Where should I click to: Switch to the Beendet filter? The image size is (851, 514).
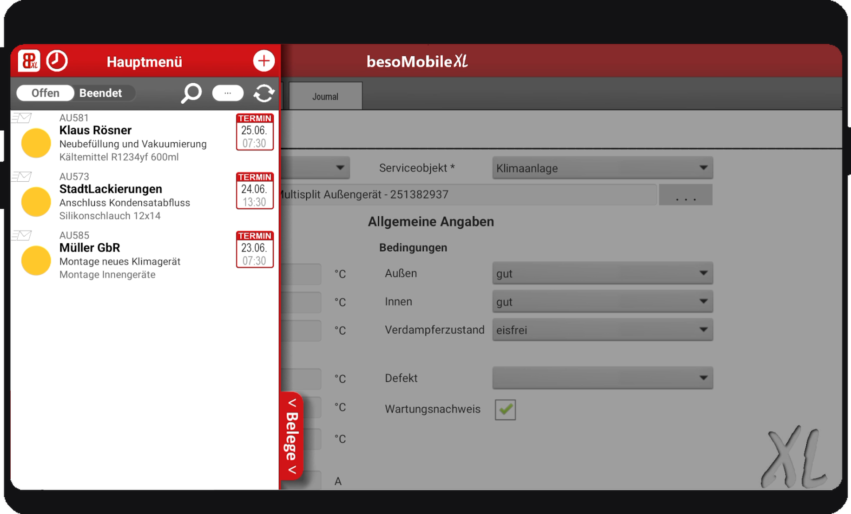point(101,93)
